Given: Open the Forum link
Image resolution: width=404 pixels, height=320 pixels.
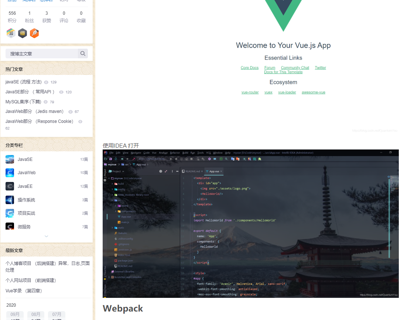Looking at the screenshot, I should coord(270,68).
